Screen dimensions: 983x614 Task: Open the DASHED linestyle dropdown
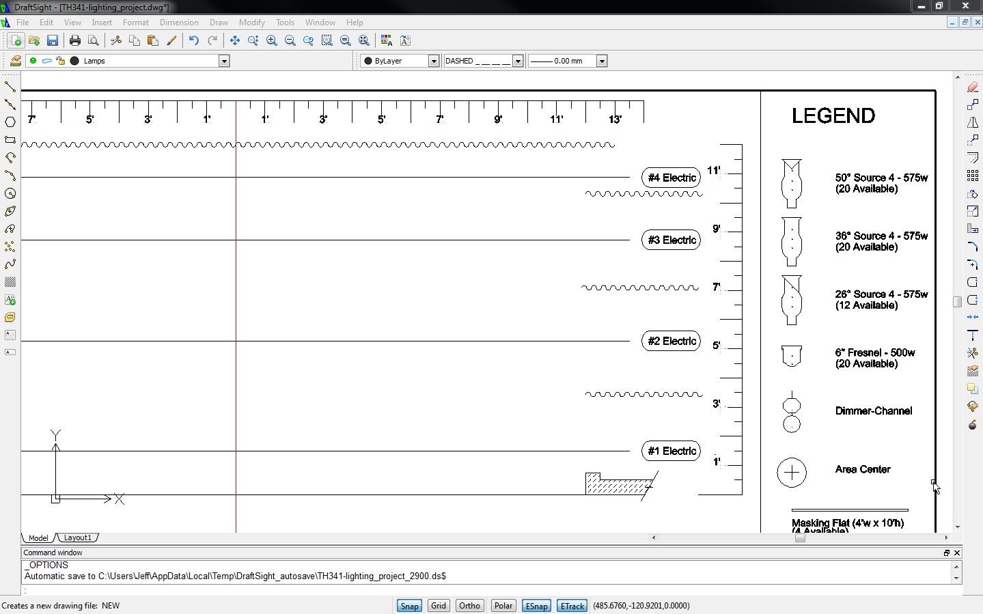coord(518,61)
